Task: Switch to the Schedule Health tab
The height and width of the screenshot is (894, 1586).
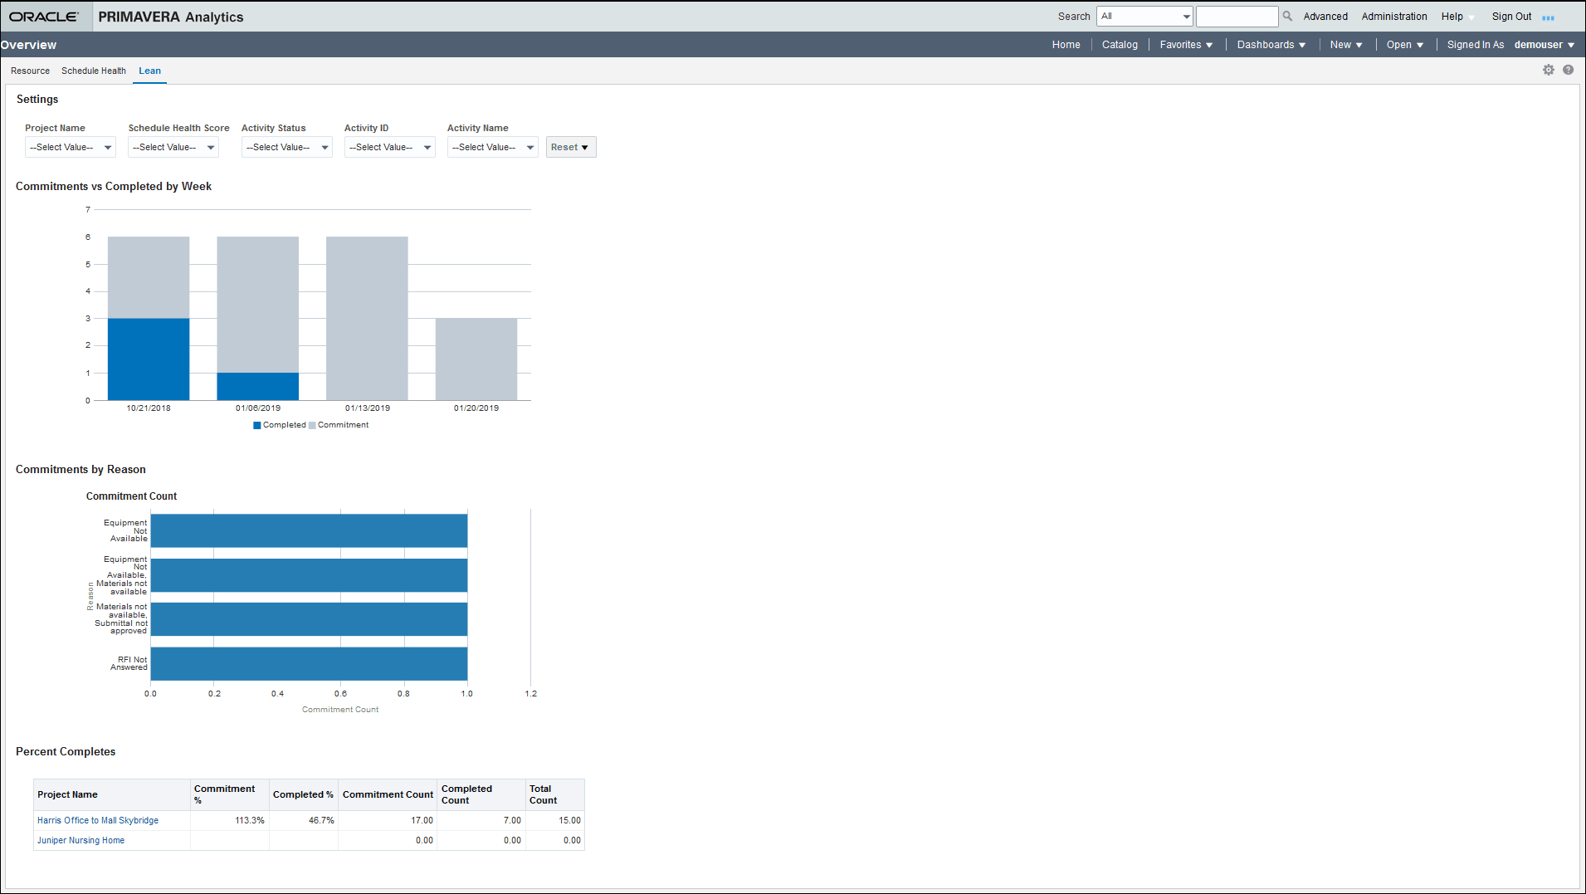Action: pyautogui.click(x=93, y=71)
